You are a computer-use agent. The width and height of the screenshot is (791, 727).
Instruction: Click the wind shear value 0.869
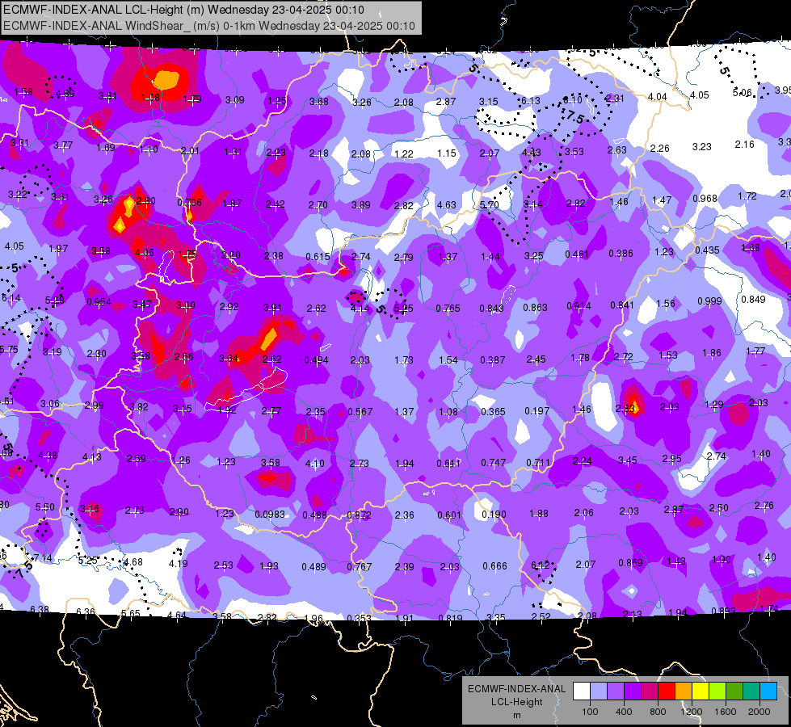click(x=630, y=562)
